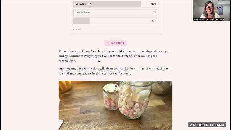Select the "I'm mind blown" poll option
231x130 pixels.
(x=115, y=12)
